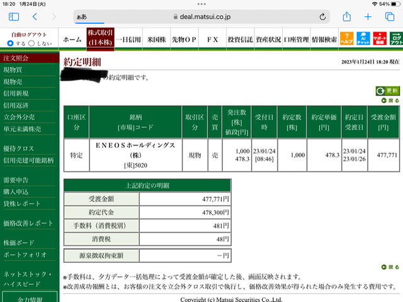Click the green ログアウト icon
Screen dimensions: 403x302
[x=396, y=38]
